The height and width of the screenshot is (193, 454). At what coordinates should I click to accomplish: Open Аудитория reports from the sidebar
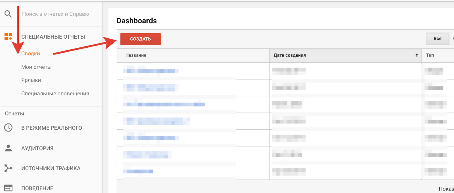[x=37, y=148]
